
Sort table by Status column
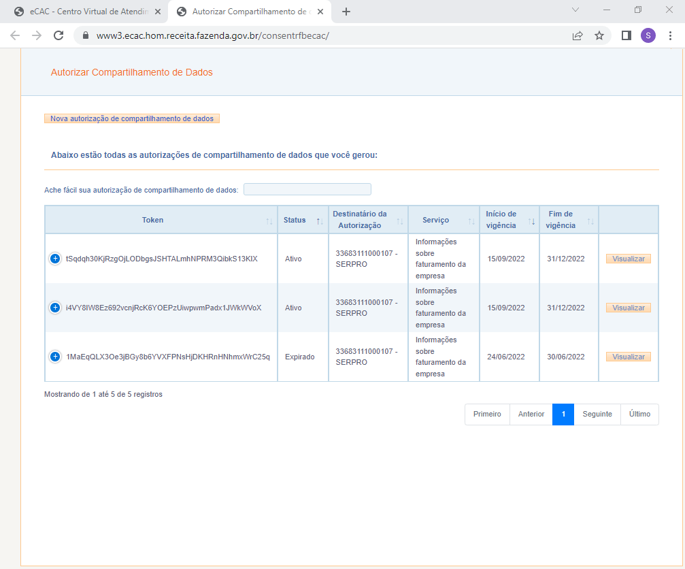pyautogui.click(x=302, y=220)
